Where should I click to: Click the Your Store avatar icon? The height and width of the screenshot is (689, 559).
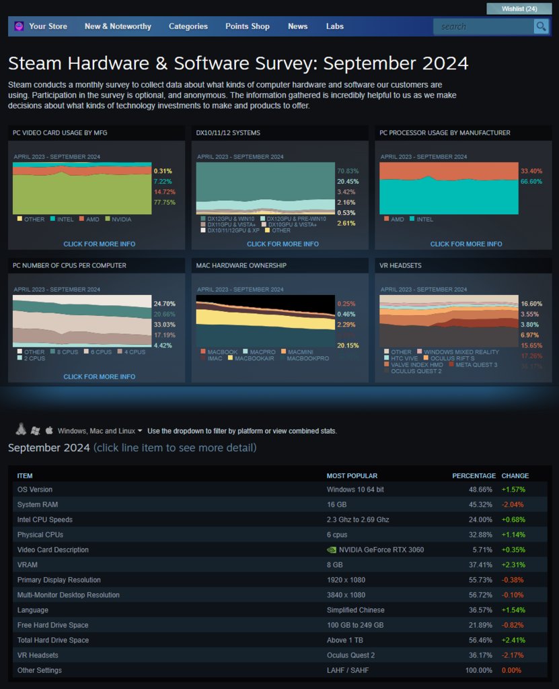coord(19,26)
